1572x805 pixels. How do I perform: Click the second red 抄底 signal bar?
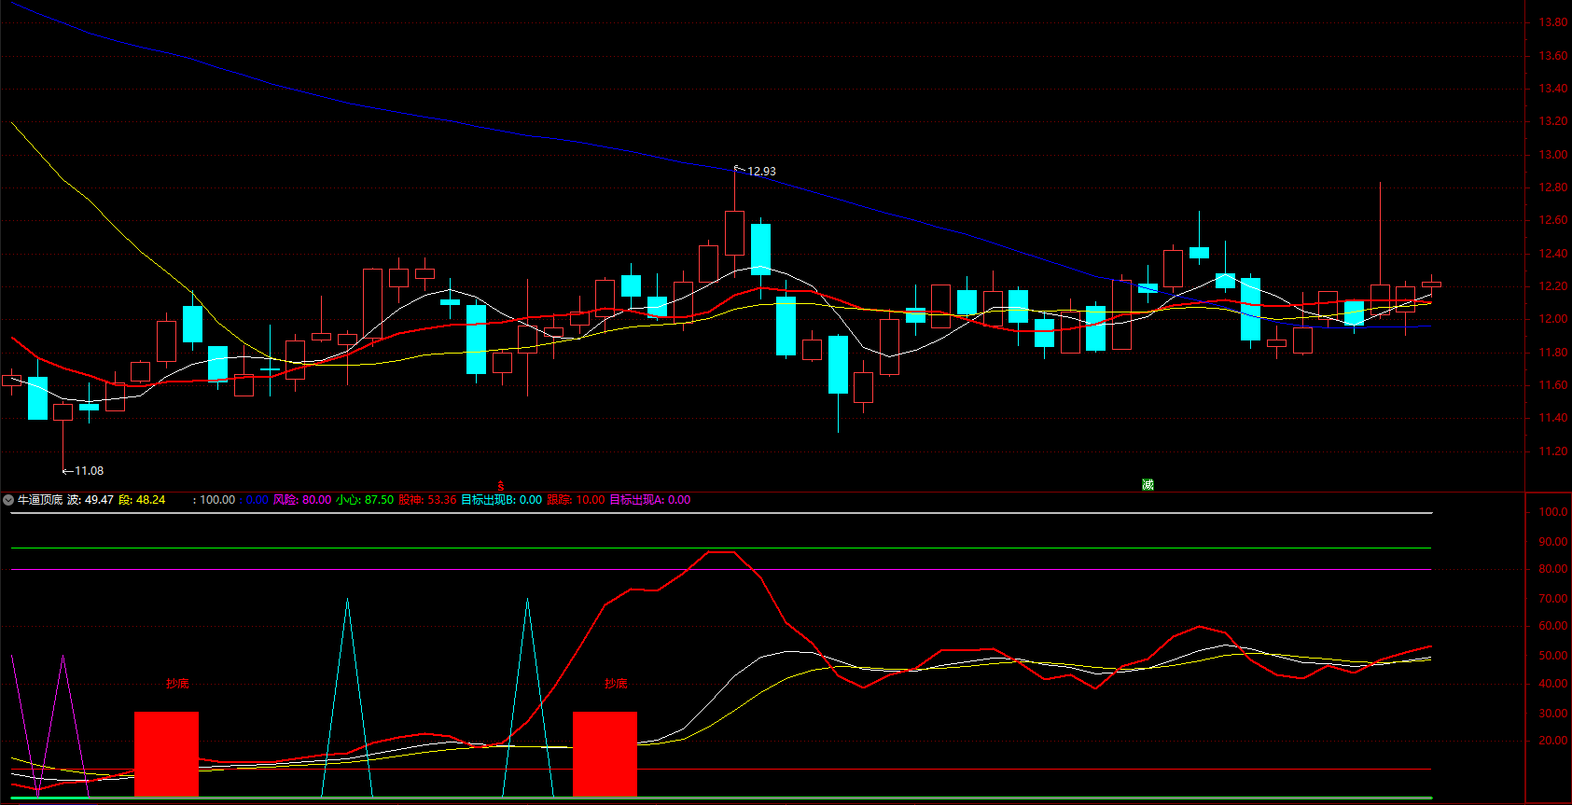click(605, 754)
